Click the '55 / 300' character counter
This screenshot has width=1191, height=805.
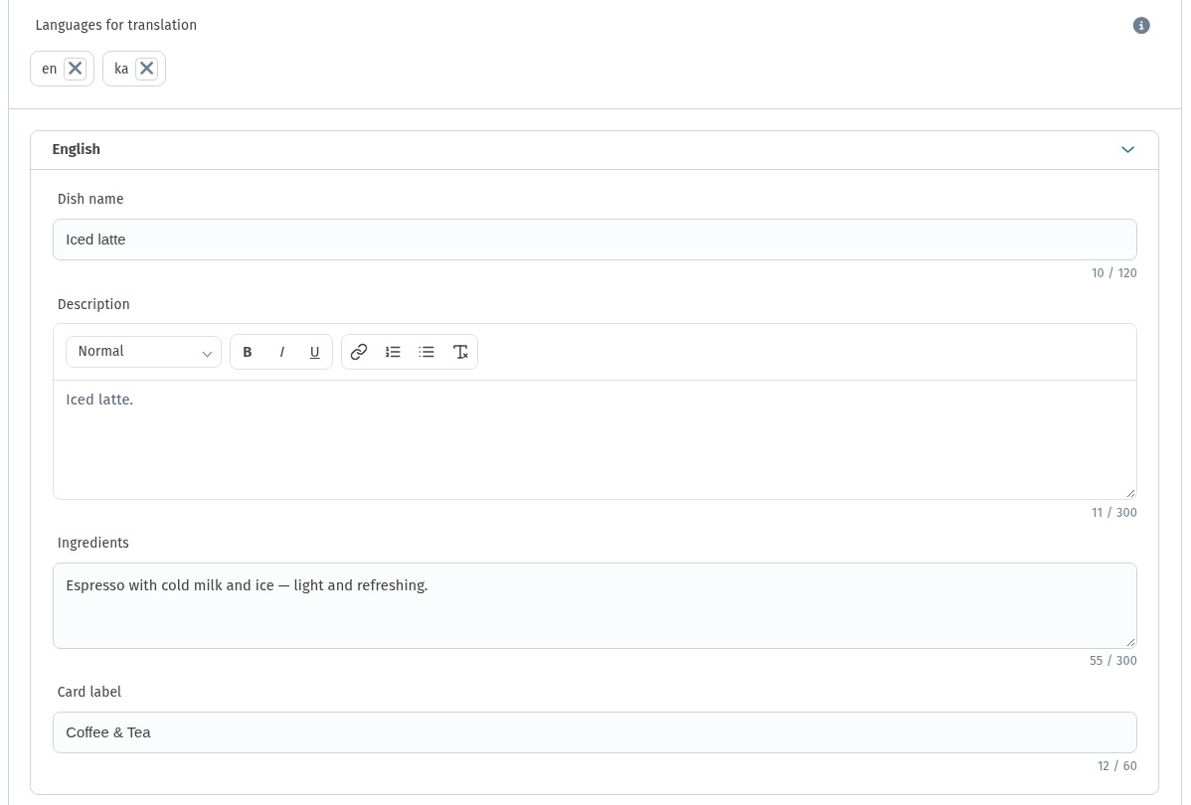pyautogui.click(x=1112, y=661)
